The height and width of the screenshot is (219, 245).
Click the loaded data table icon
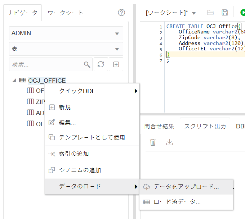146,202
